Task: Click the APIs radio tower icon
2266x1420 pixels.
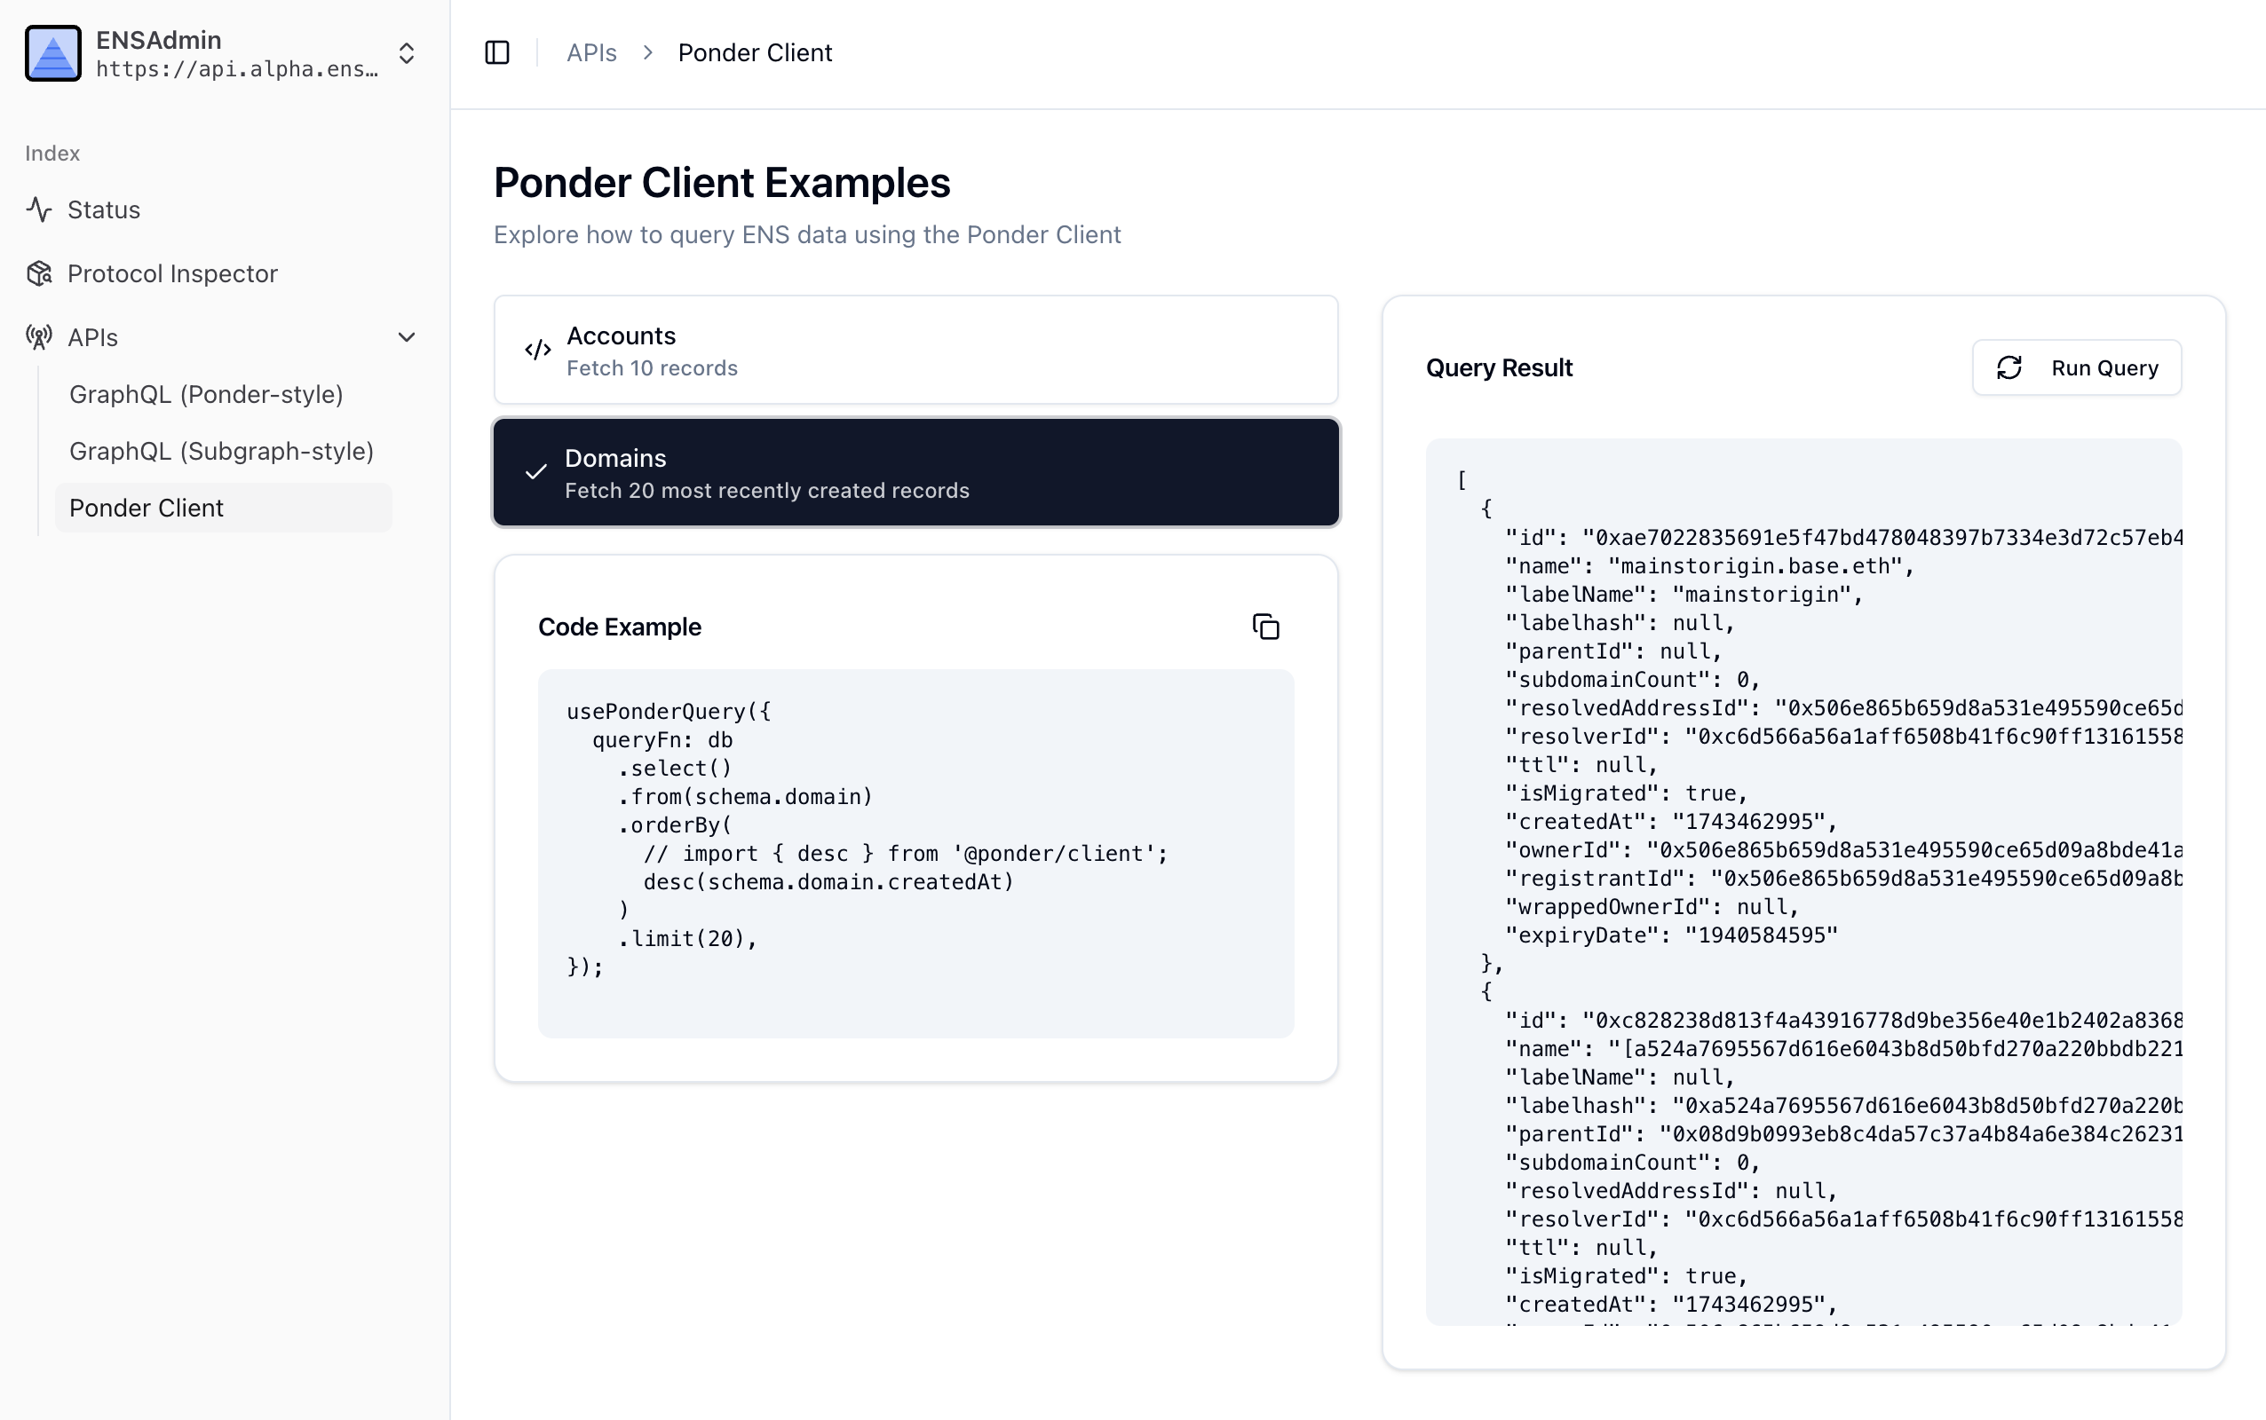Action: coord(39,337)
